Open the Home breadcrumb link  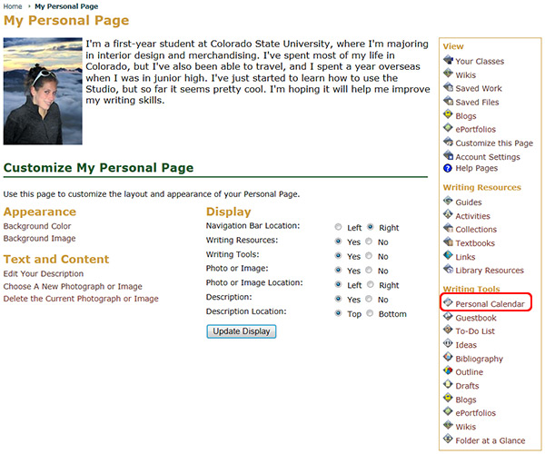[13, 5]
